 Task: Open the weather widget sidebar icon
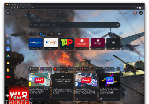[8, 63]
